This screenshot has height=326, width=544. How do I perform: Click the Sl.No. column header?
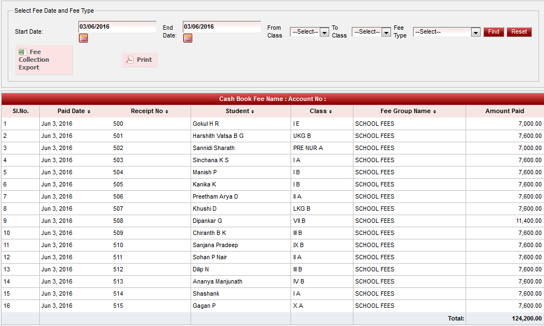tap(20, 111)
